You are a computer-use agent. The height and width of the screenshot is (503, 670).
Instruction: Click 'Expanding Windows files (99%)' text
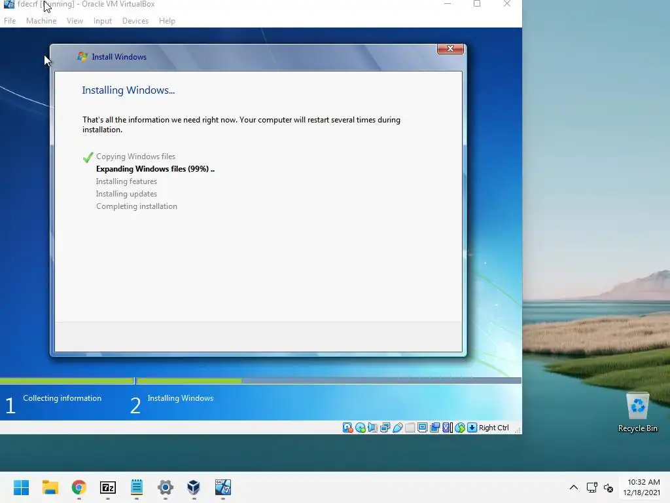pos(155,169)
